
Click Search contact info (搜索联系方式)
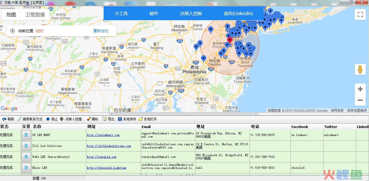(x=30, y=119)
